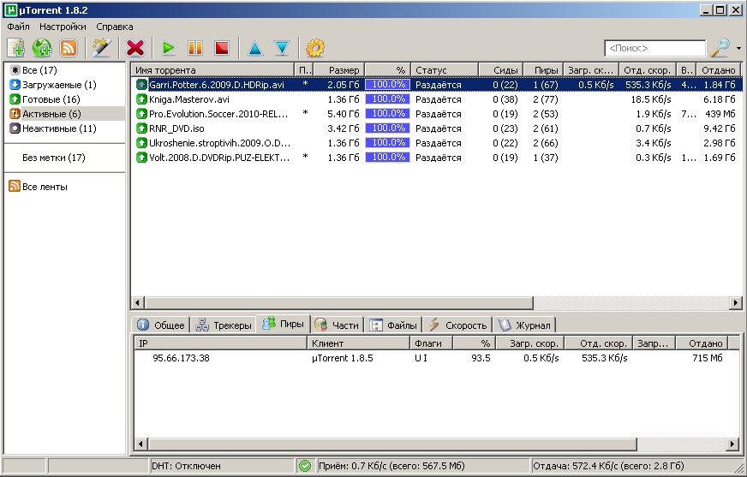Switch to the Файлы tab
The width and height of the screenshot is (747, 477).
(393, 325)
